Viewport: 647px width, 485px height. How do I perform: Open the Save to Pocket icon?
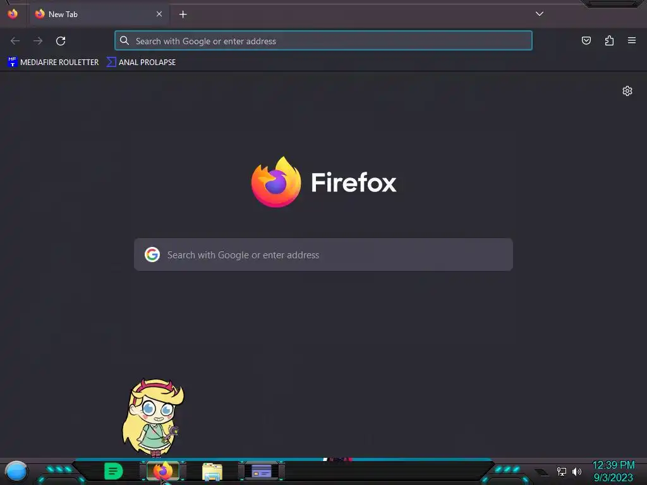click(586, 40)
